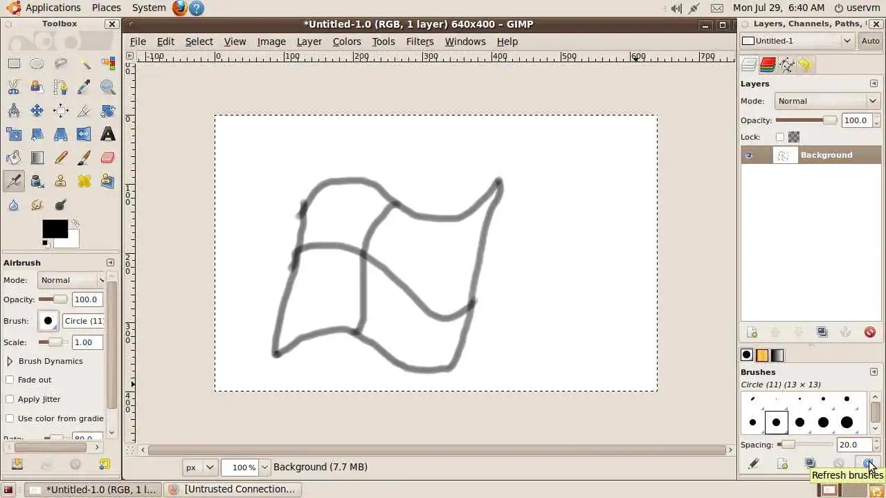Image resolution: width=886 pixels, height=498 pixels.
Task: Select the Select by Color tool
Action: tap(108, 64)
